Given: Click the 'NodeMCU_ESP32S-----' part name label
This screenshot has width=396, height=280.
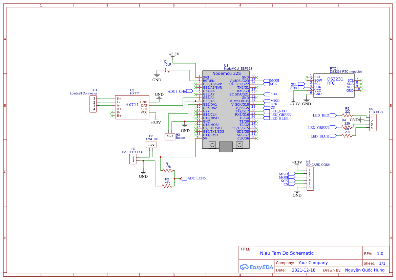Looking at the screenshot, I should pos(241,69).
